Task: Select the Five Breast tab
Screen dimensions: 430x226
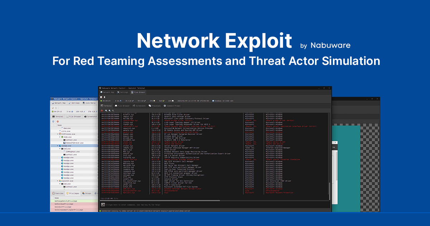Action: click(138, 92)
